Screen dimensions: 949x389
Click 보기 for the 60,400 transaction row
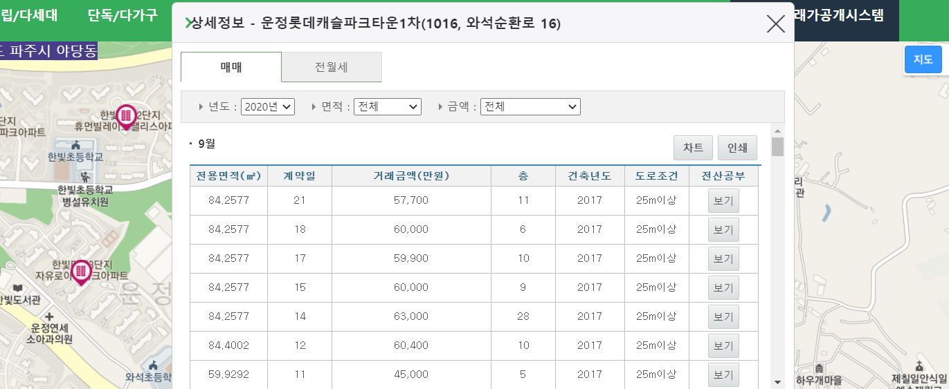click(x=723, y=346)
